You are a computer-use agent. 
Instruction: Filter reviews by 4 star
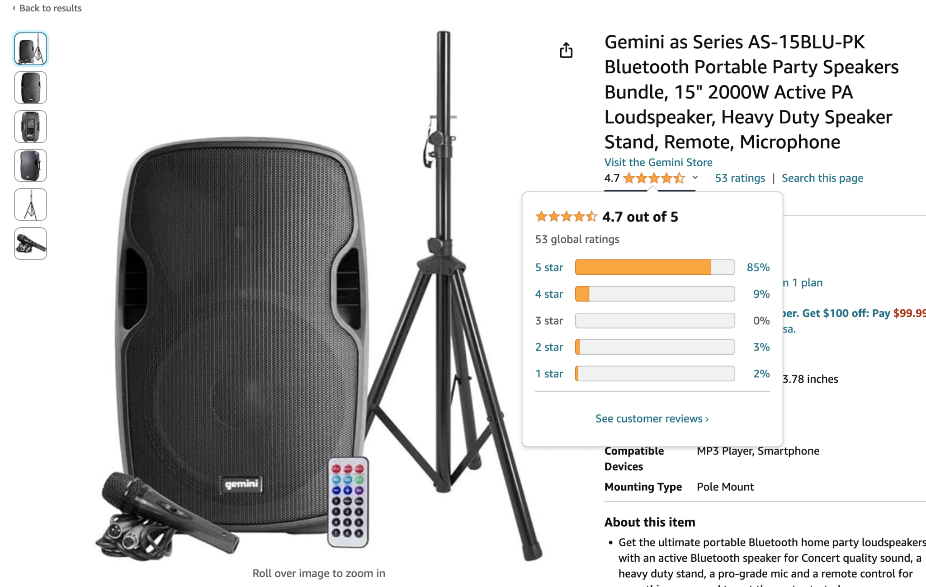point(549,294)
